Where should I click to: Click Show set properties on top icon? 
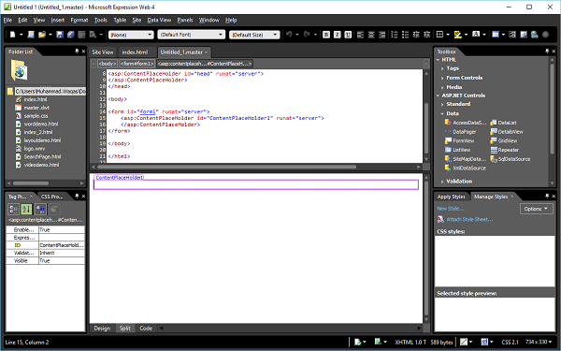(x=40, y=209)
